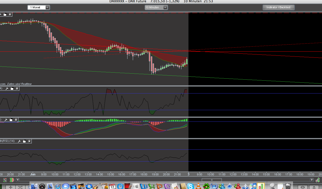
Task: Open settings wrench of the RSI (14) panel
Action: click(19, 141)
